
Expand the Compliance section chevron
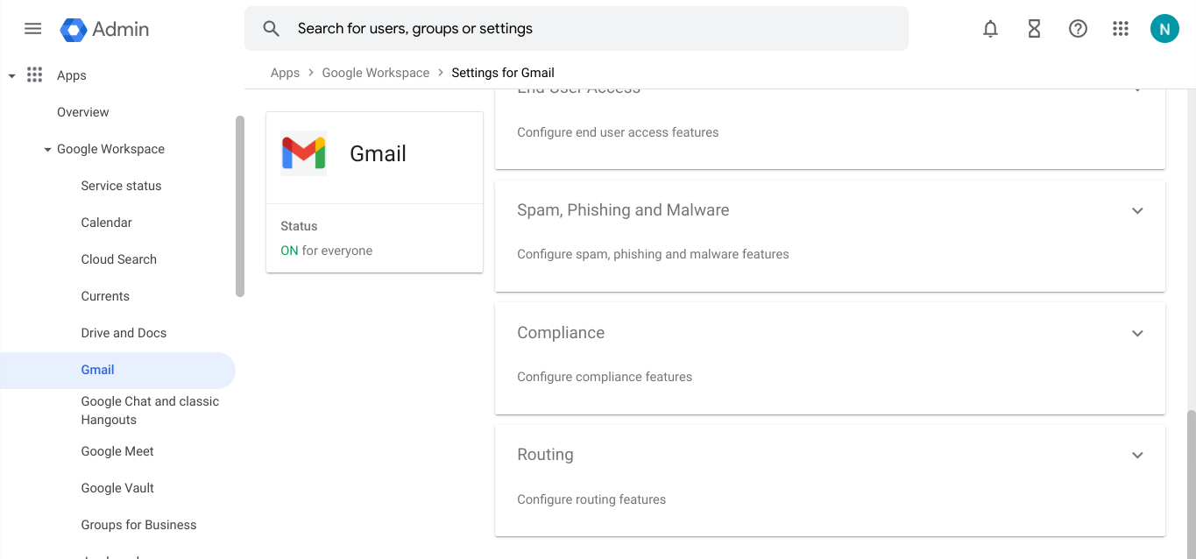tap(1137, 333)
